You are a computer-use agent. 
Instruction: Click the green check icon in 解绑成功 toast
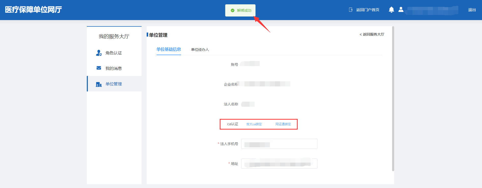(x=232, y=10)
